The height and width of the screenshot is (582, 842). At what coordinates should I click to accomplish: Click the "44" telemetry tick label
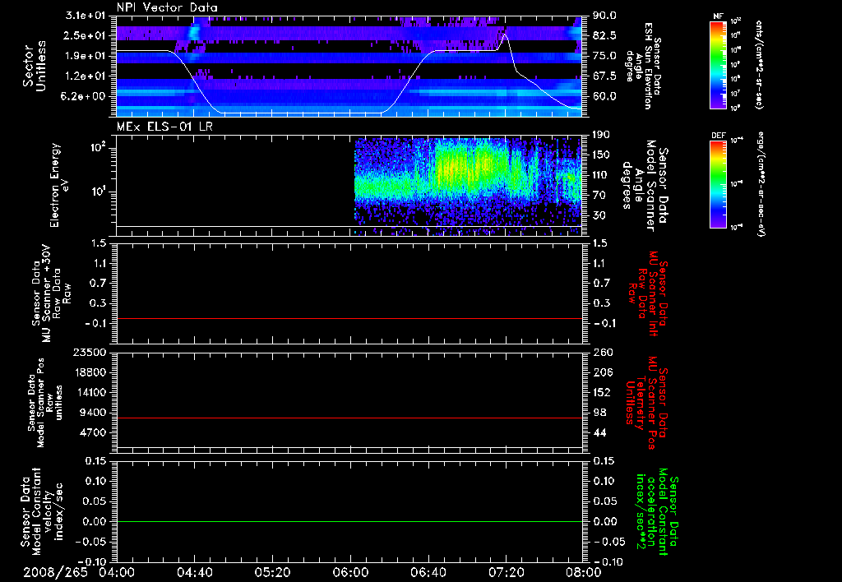point(599,432)
